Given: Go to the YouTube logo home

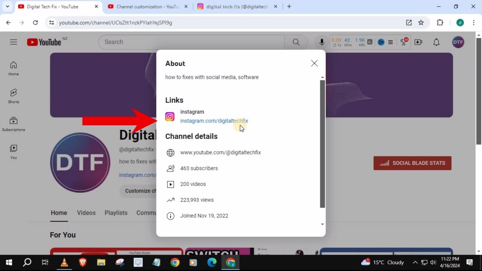Looking at the screenshot, I should click(44, 42).
